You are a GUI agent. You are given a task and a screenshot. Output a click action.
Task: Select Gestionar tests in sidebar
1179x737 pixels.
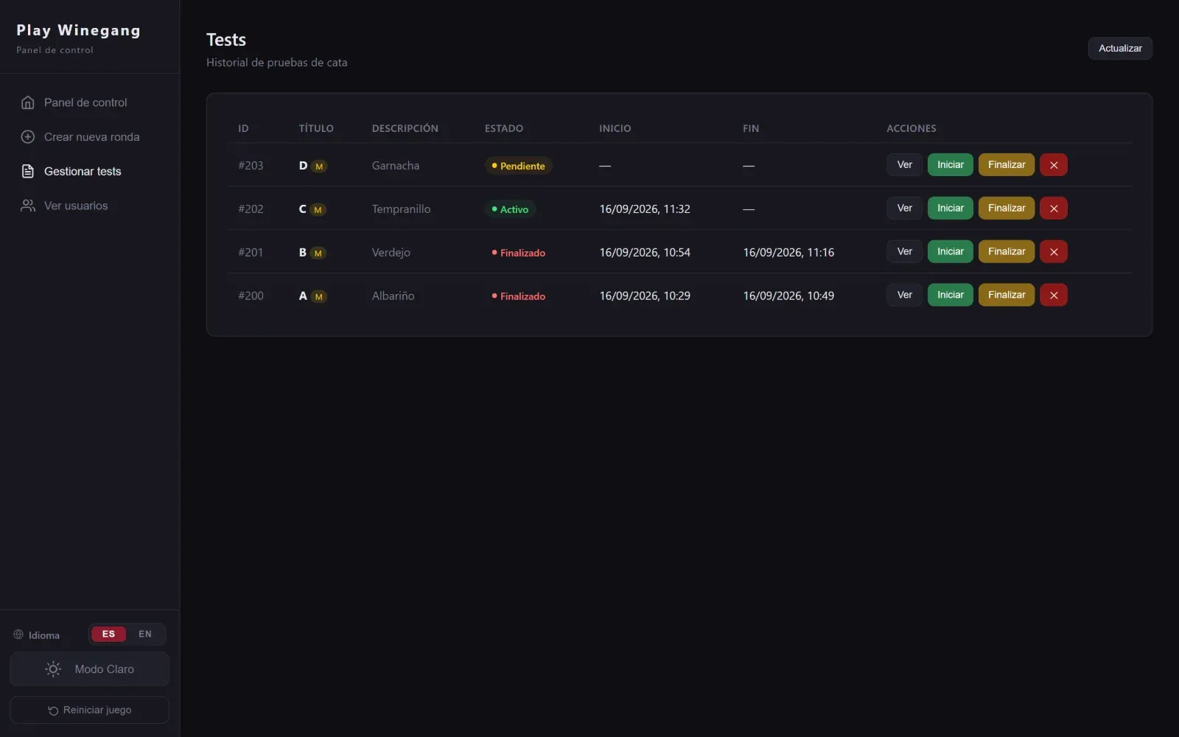[x=90, y=171]
